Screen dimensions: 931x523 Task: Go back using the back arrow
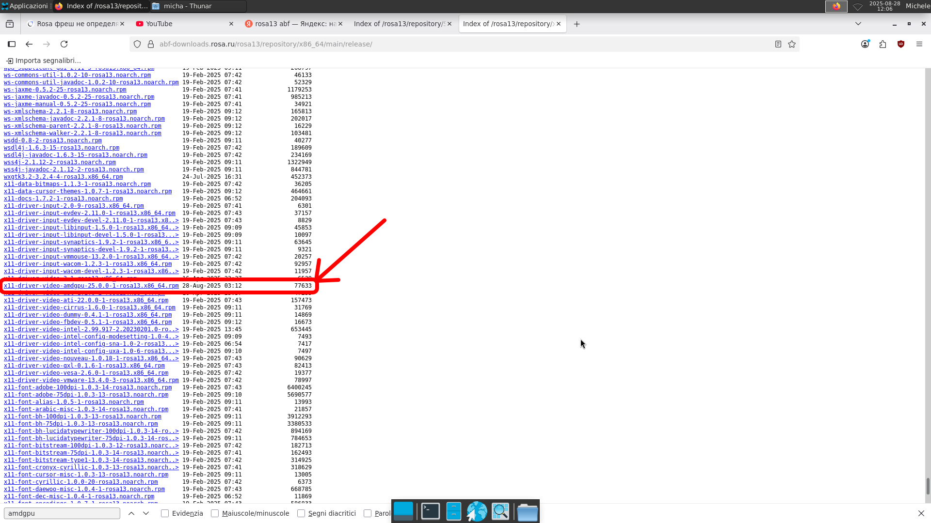tap(29, 44)
